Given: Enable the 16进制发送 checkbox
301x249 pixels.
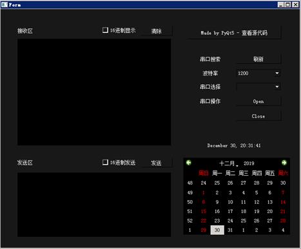Looking at the screenshot, I should [x=105, y=162].
